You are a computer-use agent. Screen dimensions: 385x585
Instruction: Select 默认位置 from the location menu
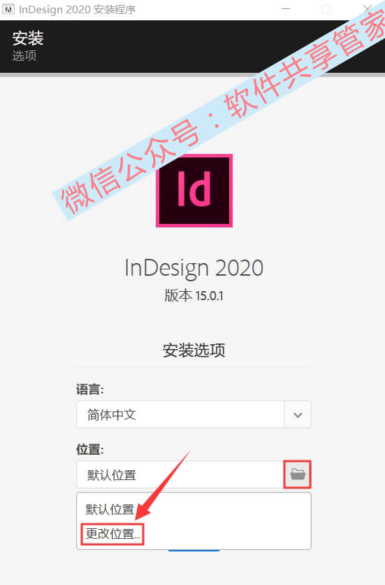(x=110, y=509)
